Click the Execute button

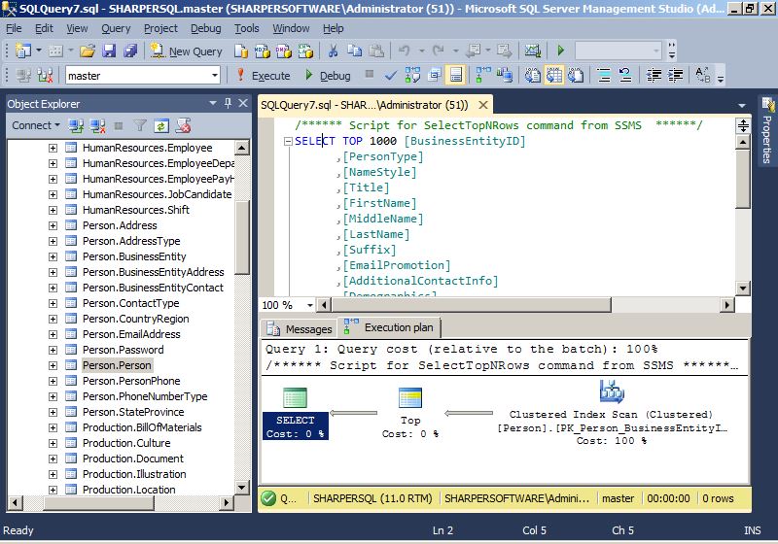point(264,76)
